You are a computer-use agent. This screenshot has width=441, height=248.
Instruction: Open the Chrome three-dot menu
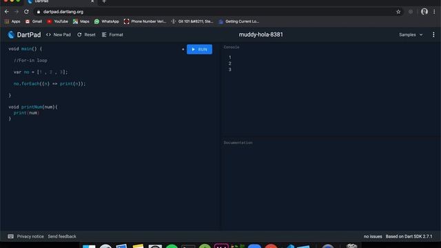pyautogui.click(x=434, y=12)
